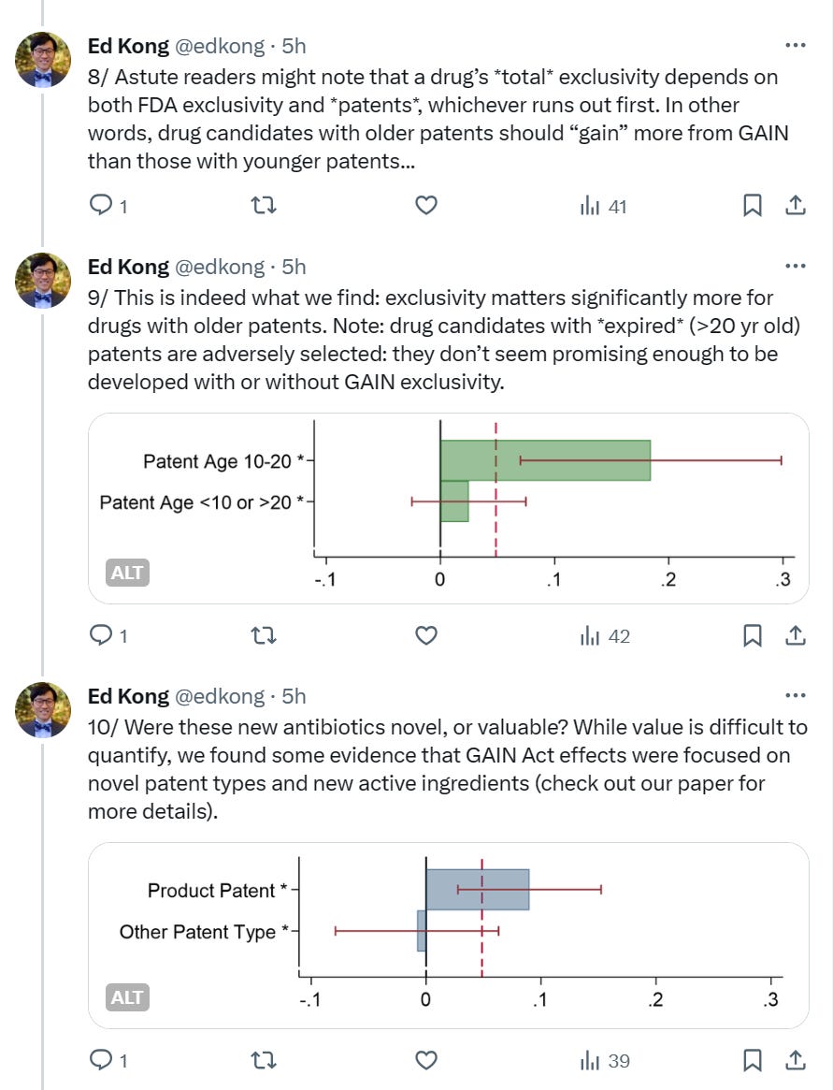
Task: Open more options for tweet 8/
Action: tap(796, 45)
